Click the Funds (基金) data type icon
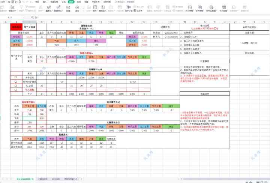The height and width of the screenshot is (183, 270). 77,8
